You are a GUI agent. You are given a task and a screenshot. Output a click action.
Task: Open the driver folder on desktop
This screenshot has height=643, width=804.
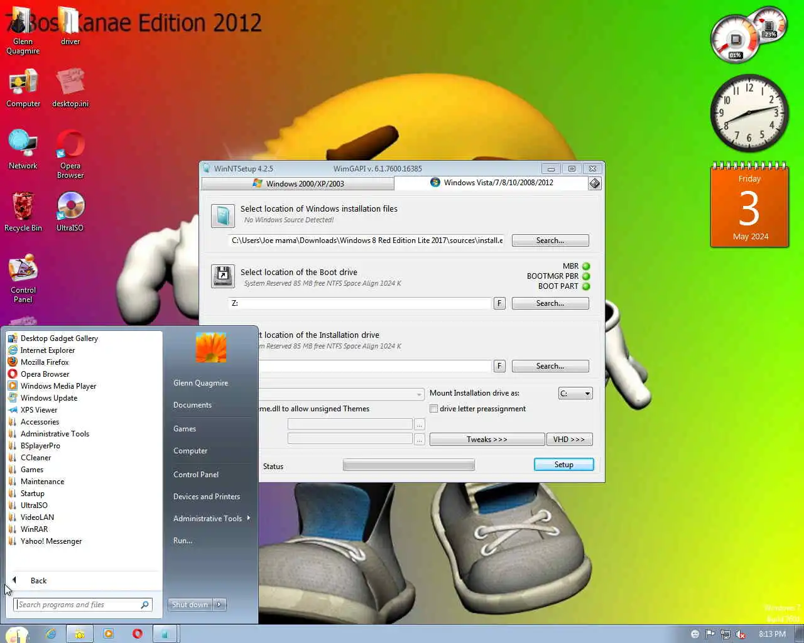[x=70, y=26]
